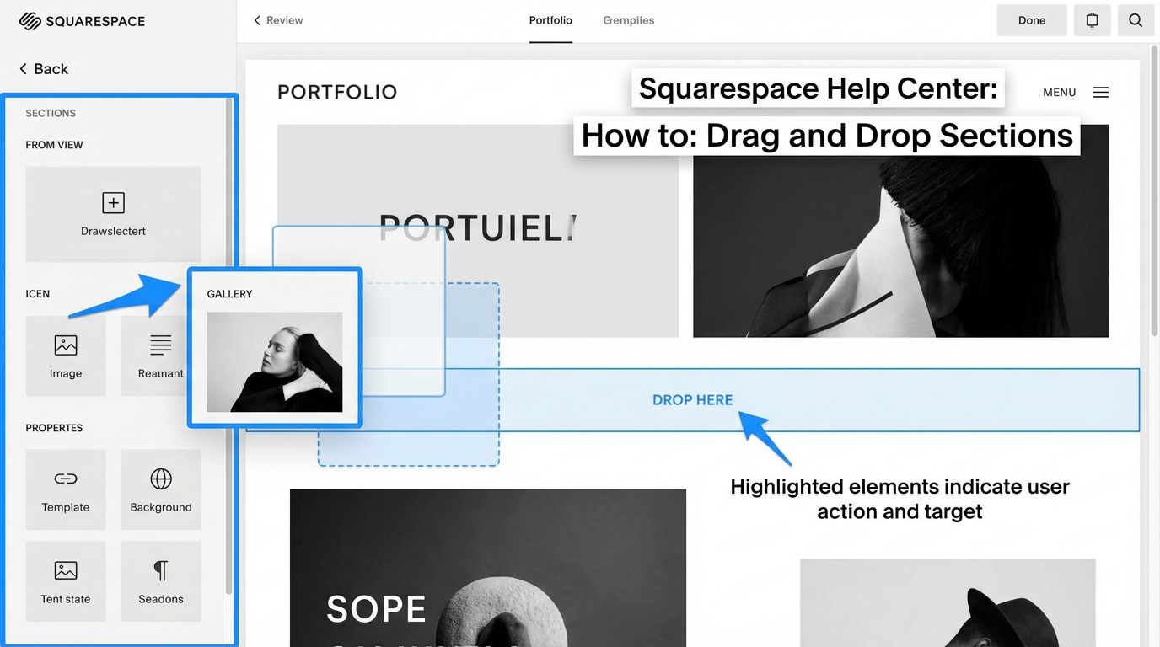Open the device preview icon
1160x647 pixels.
click(1092, 19)
